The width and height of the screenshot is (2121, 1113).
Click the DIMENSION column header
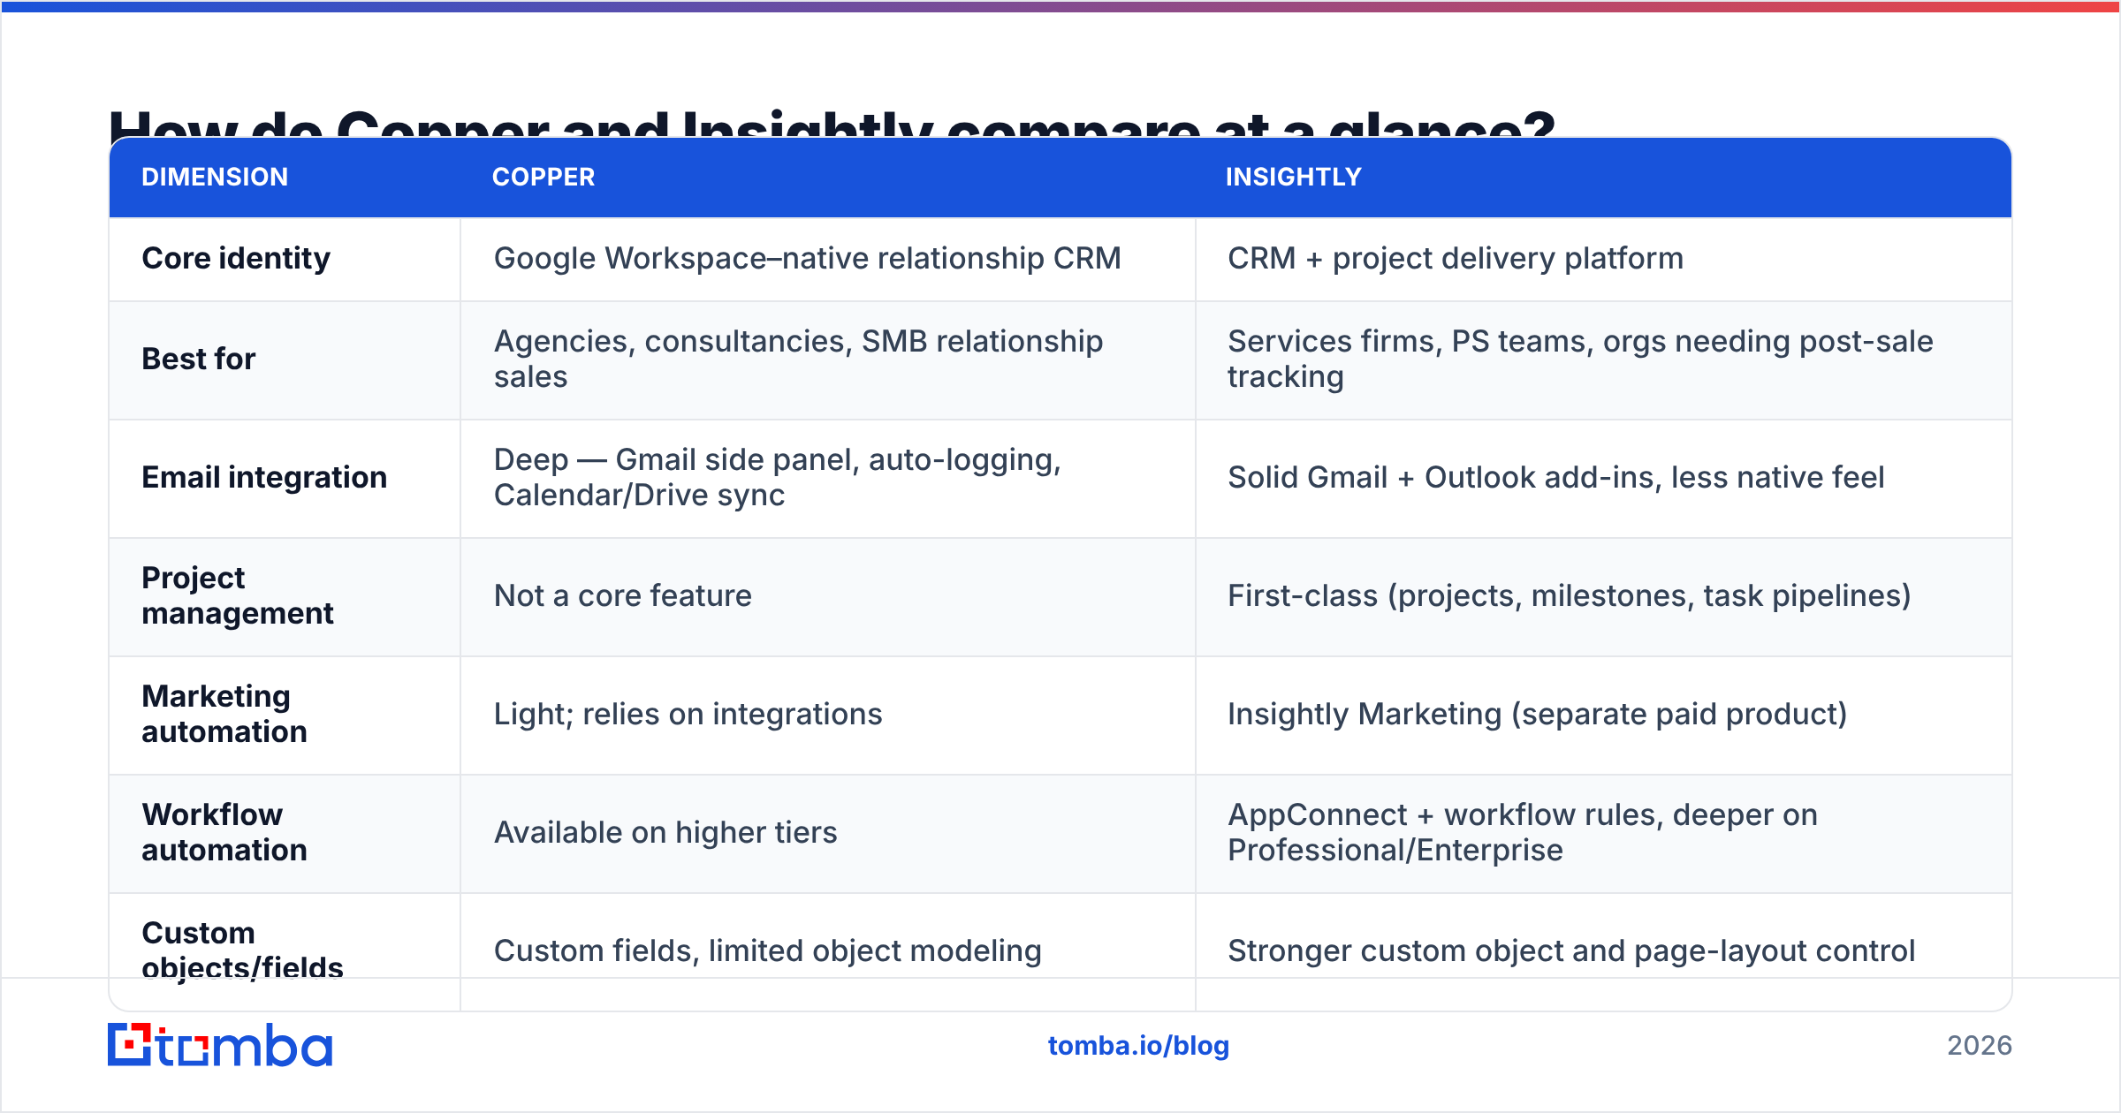215,177
